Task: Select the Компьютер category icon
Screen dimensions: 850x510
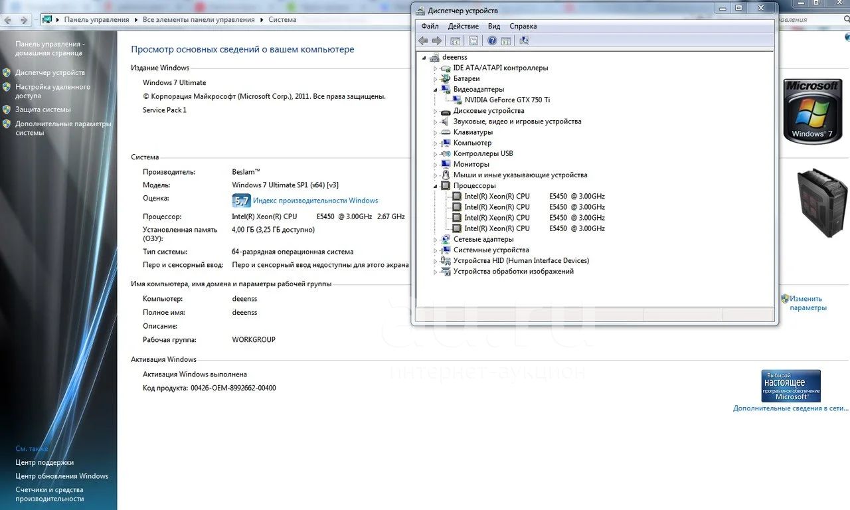Action: click(x=446, y=143)
